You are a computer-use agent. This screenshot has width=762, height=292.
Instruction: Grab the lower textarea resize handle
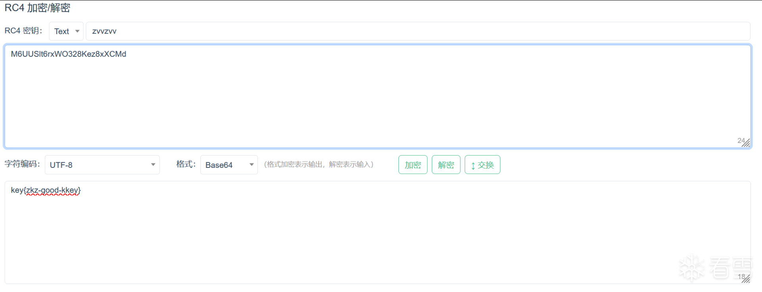746,279
